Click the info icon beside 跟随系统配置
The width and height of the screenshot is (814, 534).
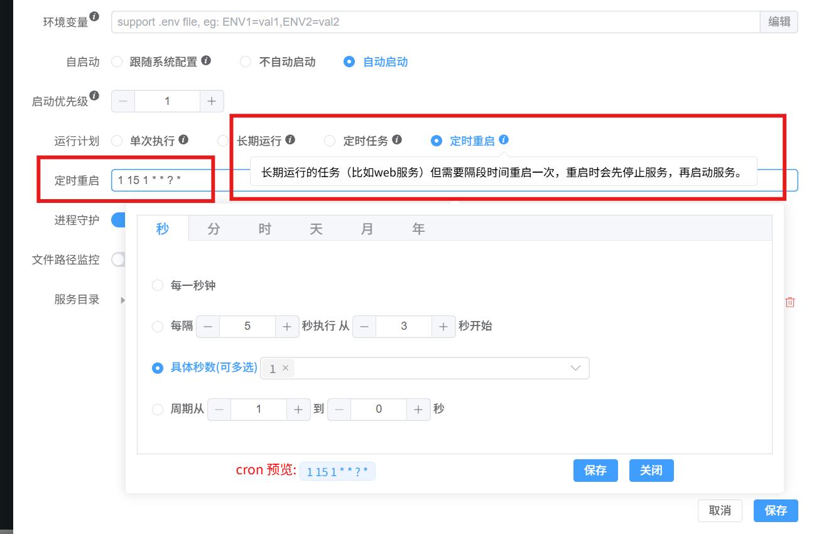pyautogui.click(x=206, y=60)
